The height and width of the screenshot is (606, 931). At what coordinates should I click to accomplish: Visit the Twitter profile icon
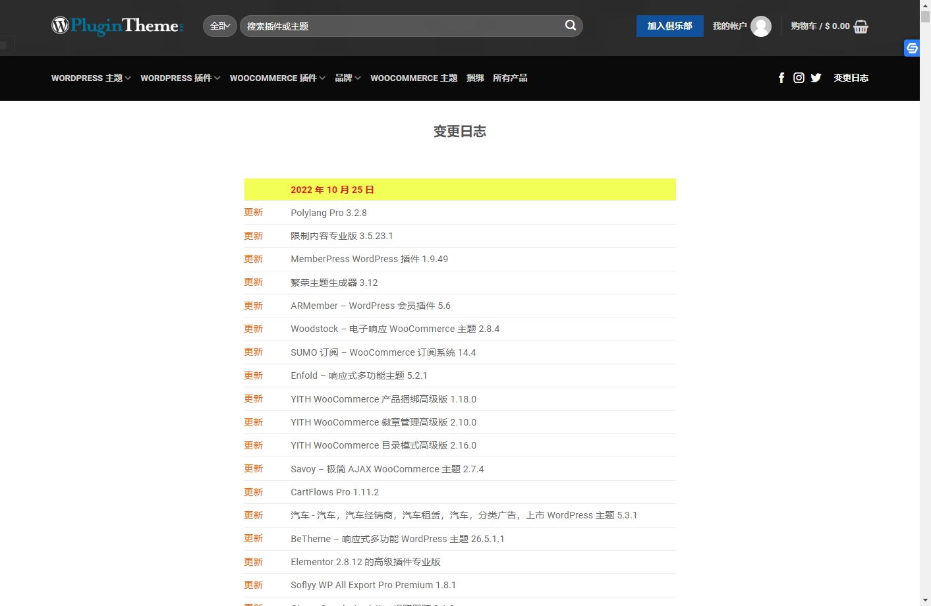tap(816, 78)
